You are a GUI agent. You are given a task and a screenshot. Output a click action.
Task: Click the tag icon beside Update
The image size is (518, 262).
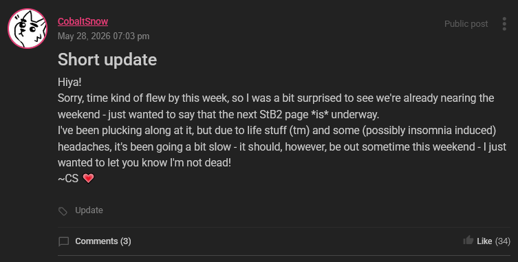pyautogui.click(x=63, y=211)
